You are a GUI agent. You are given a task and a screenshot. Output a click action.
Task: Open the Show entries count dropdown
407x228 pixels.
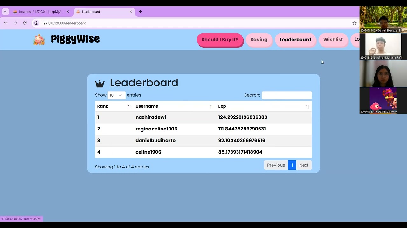pos(116,95)
